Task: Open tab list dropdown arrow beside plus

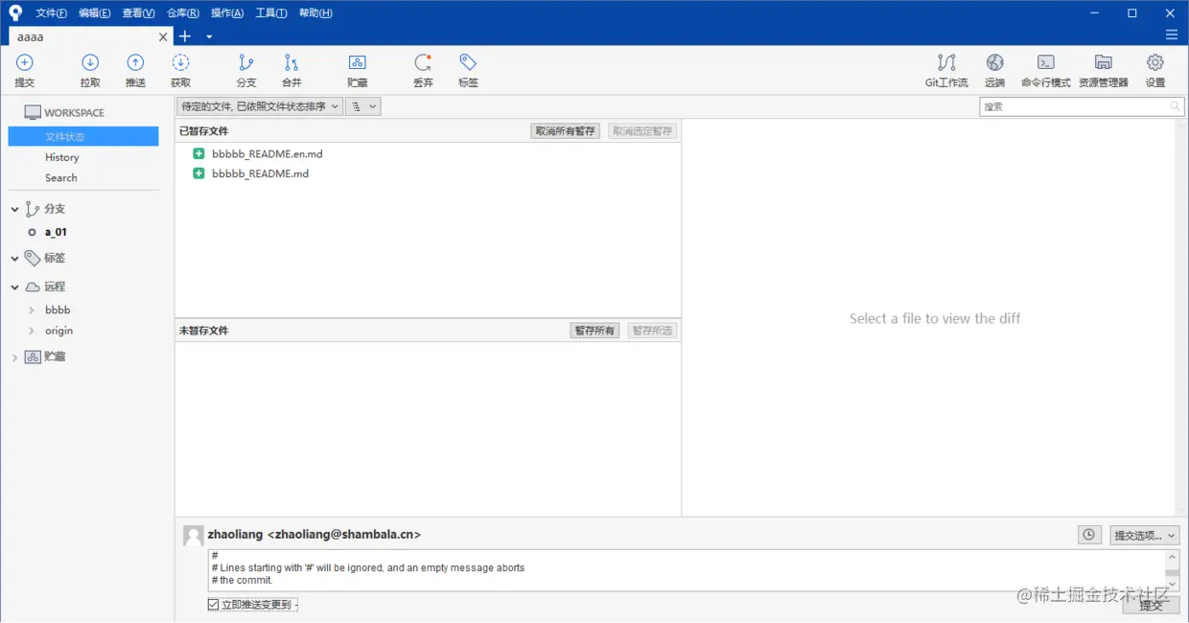Action: 209,36
